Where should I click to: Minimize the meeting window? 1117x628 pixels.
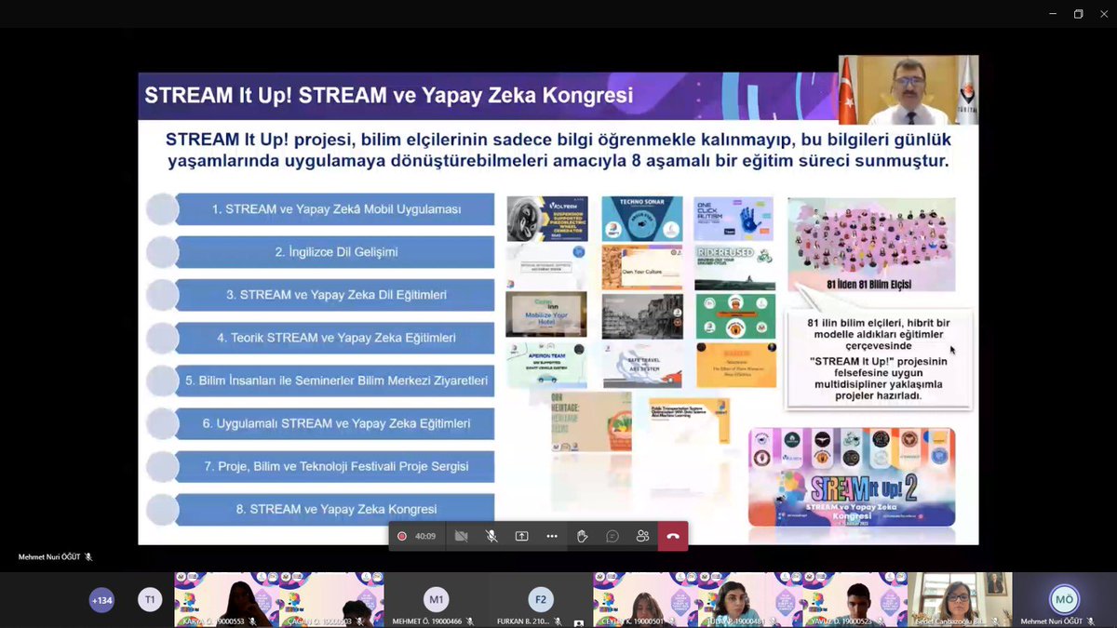(1053, 14)
